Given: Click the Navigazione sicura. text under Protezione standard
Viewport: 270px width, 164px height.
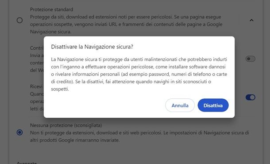Looking at the screenshot, I should click(50, 32).
